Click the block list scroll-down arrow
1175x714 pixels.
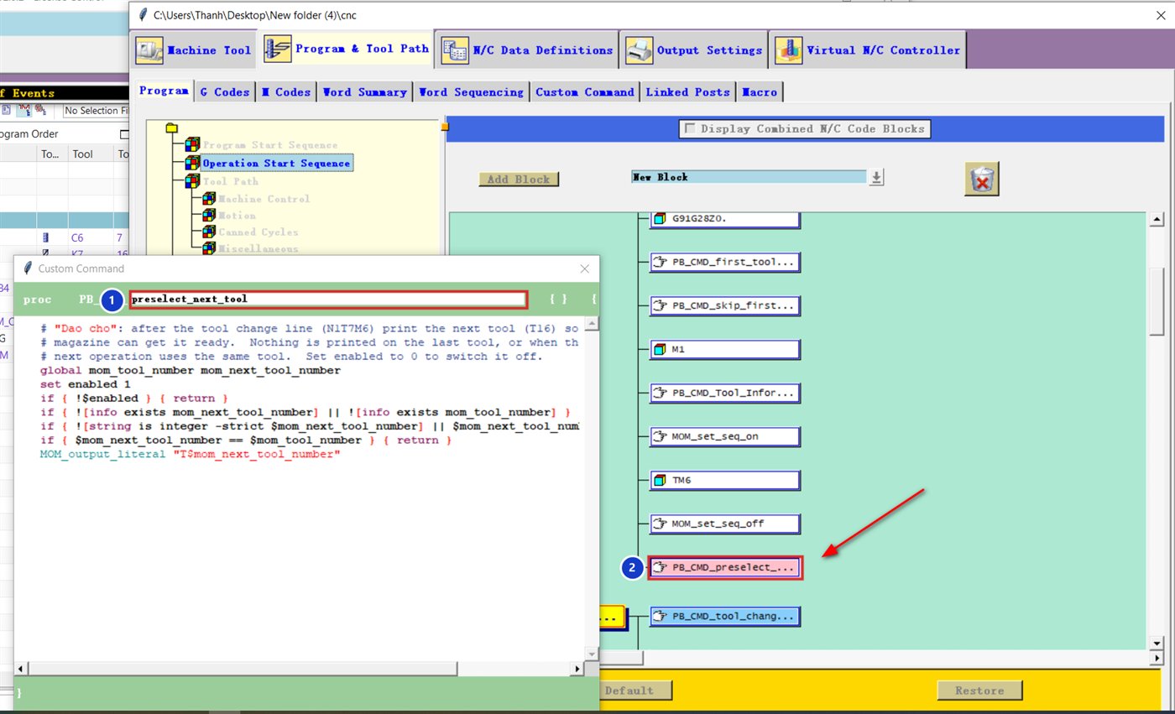coord(1157,644)
